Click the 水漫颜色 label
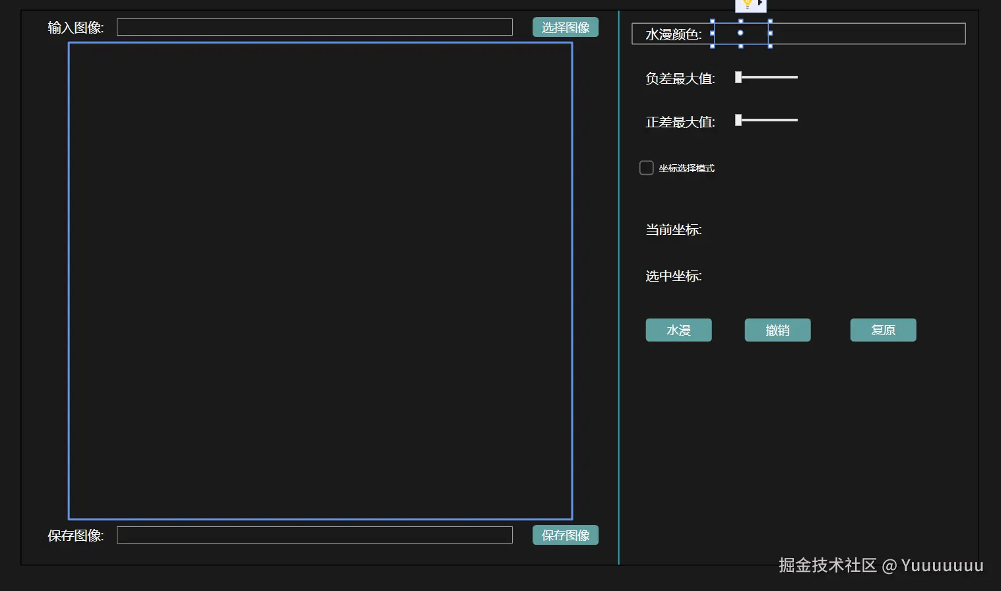1001x591 pixels. pyautogui.click(x=674, y=34)
